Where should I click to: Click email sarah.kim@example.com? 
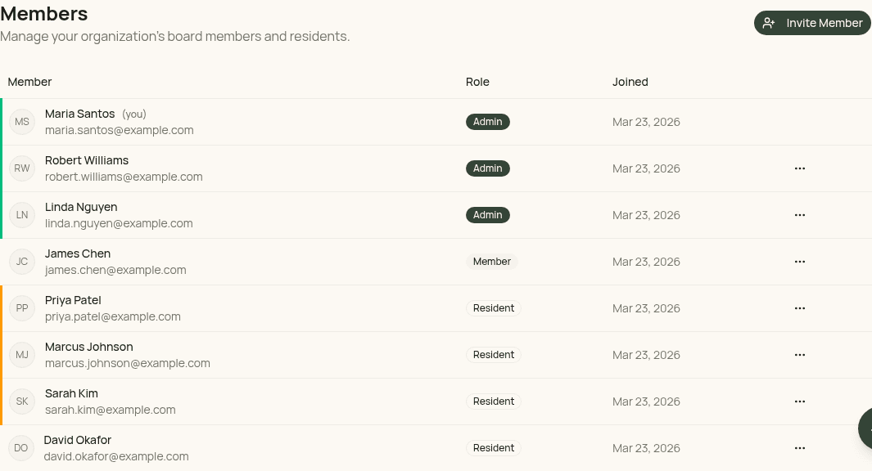pos(110,410)
